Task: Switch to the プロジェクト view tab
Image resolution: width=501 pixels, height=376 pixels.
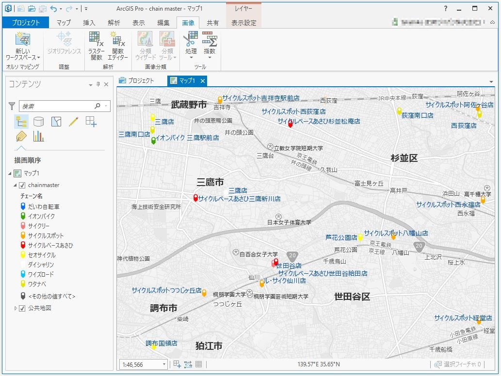Action: tap(136, 81)
